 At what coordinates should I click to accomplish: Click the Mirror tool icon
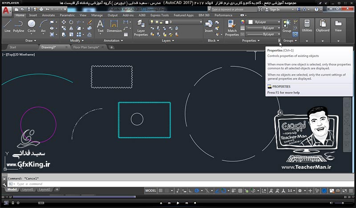click(71, 28)
